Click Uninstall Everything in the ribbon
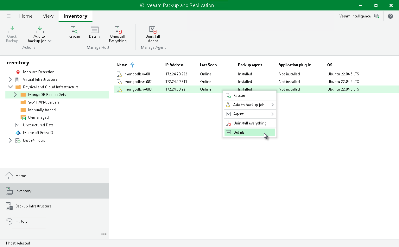 click(x=118, y=34)
